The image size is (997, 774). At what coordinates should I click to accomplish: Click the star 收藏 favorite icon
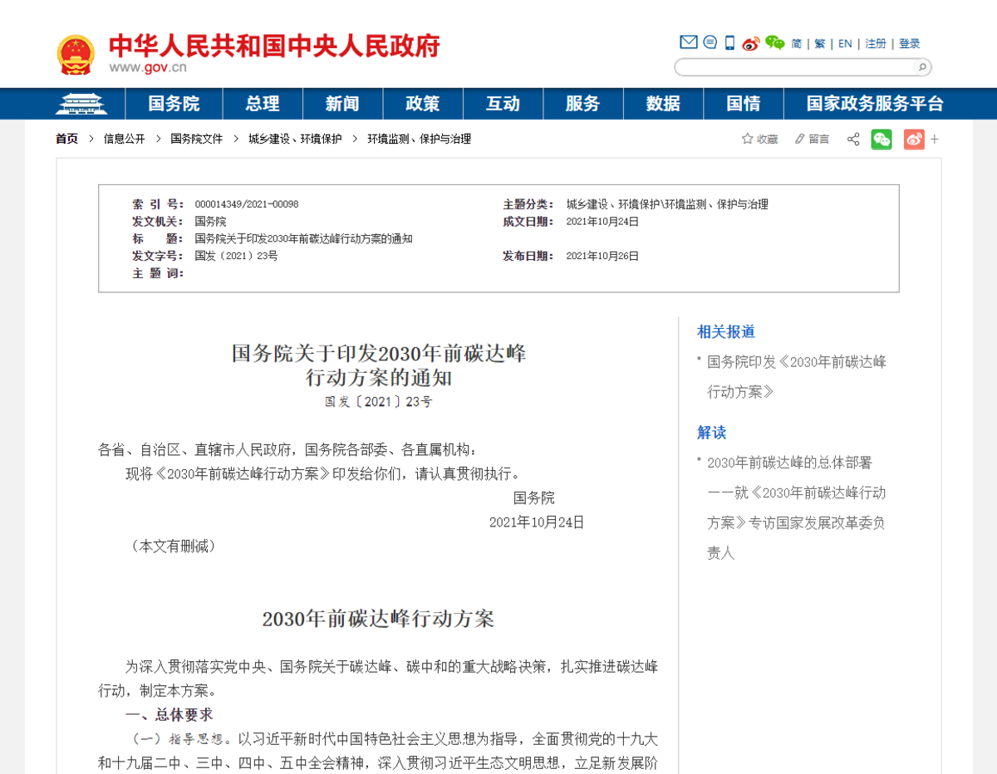click(x=747, y=140)
